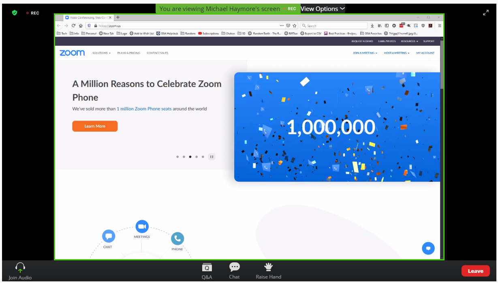
Task: Open the View Options dropdown
Action: click(x=323, y=9)
